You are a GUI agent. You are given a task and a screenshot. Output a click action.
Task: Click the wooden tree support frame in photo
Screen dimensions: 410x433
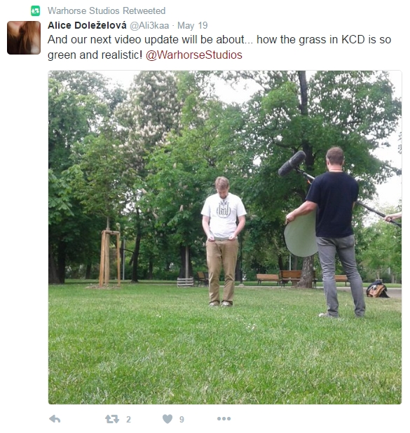point(110,258)
